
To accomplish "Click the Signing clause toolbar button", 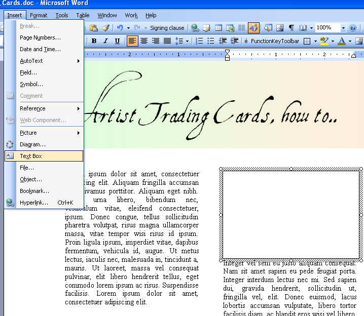I will tap(167, 28).
